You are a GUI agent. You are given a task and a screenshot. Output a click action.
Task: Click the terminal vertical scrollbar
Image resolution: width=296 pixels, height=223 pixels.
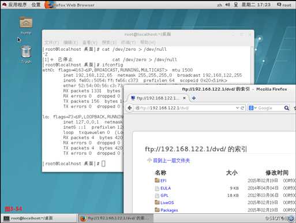coord(252,65)
